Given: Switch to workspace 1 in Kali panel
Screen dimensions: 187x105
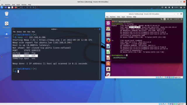Looking at the screenshot, I should pyautogui.click(x=24, y=7).
